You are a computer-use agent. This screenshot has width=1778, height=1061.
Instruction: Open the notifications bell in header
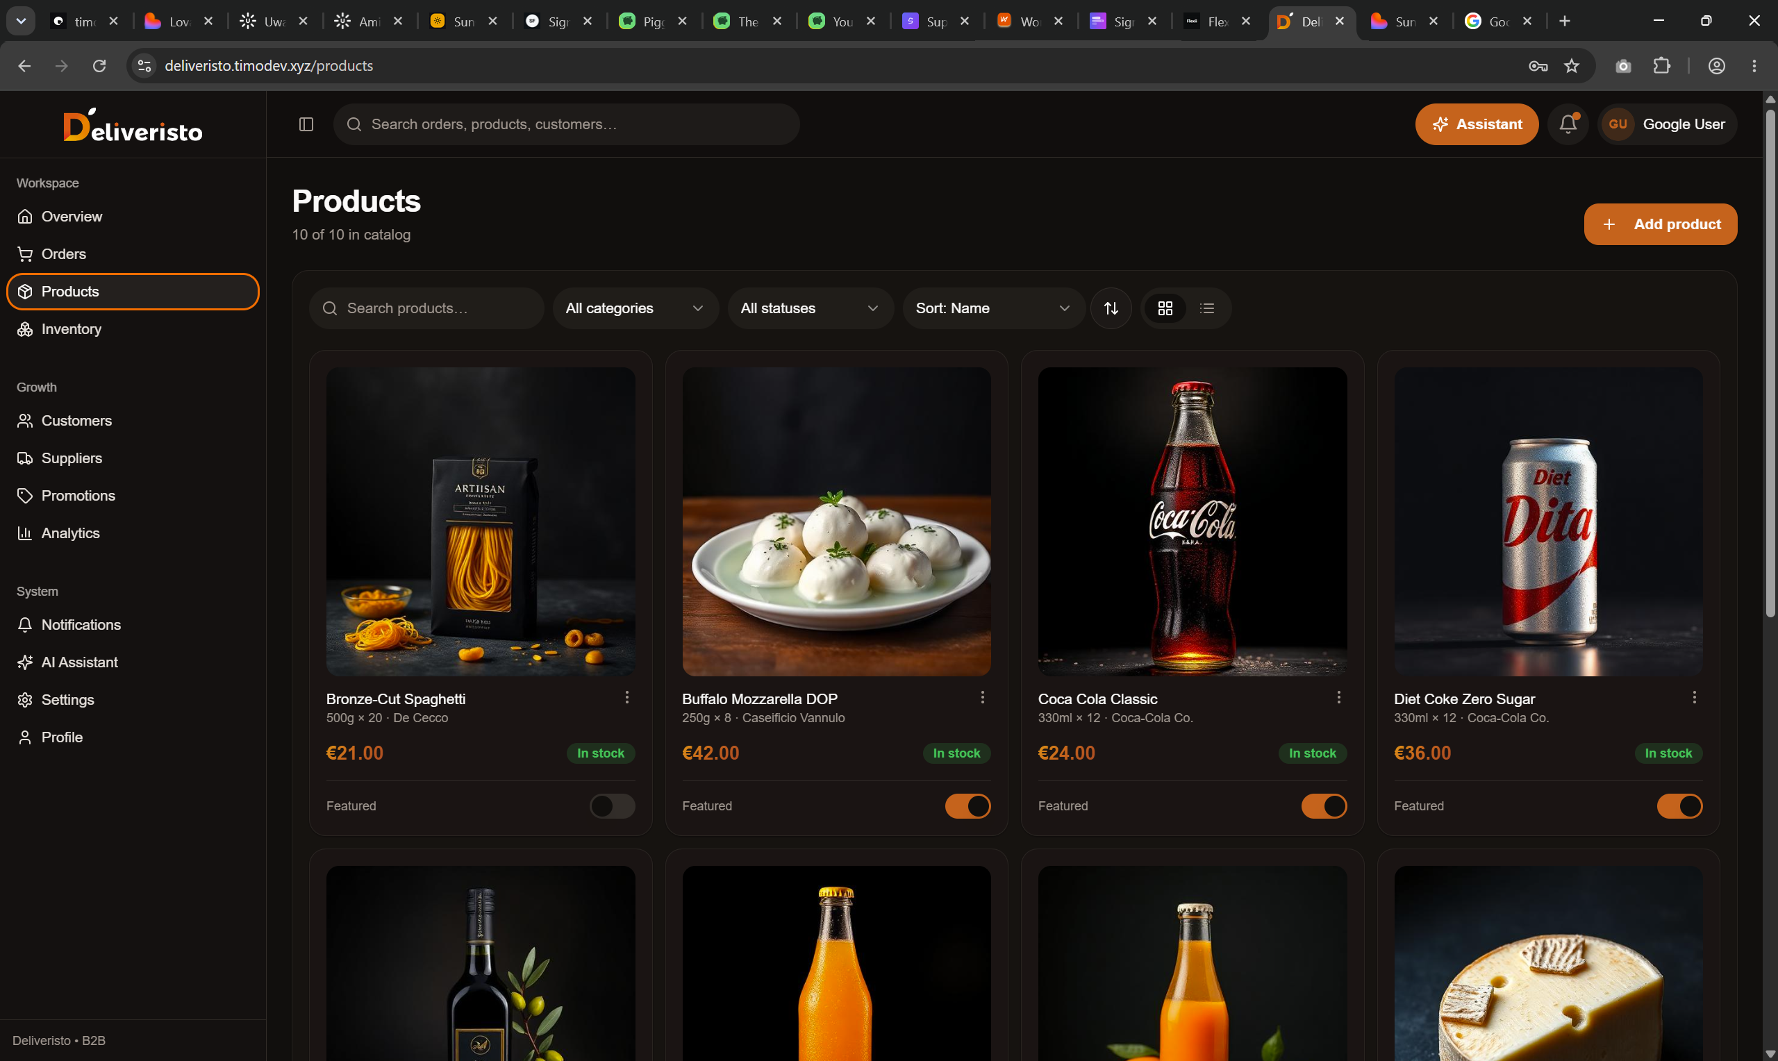click(x=1568, y=124)
